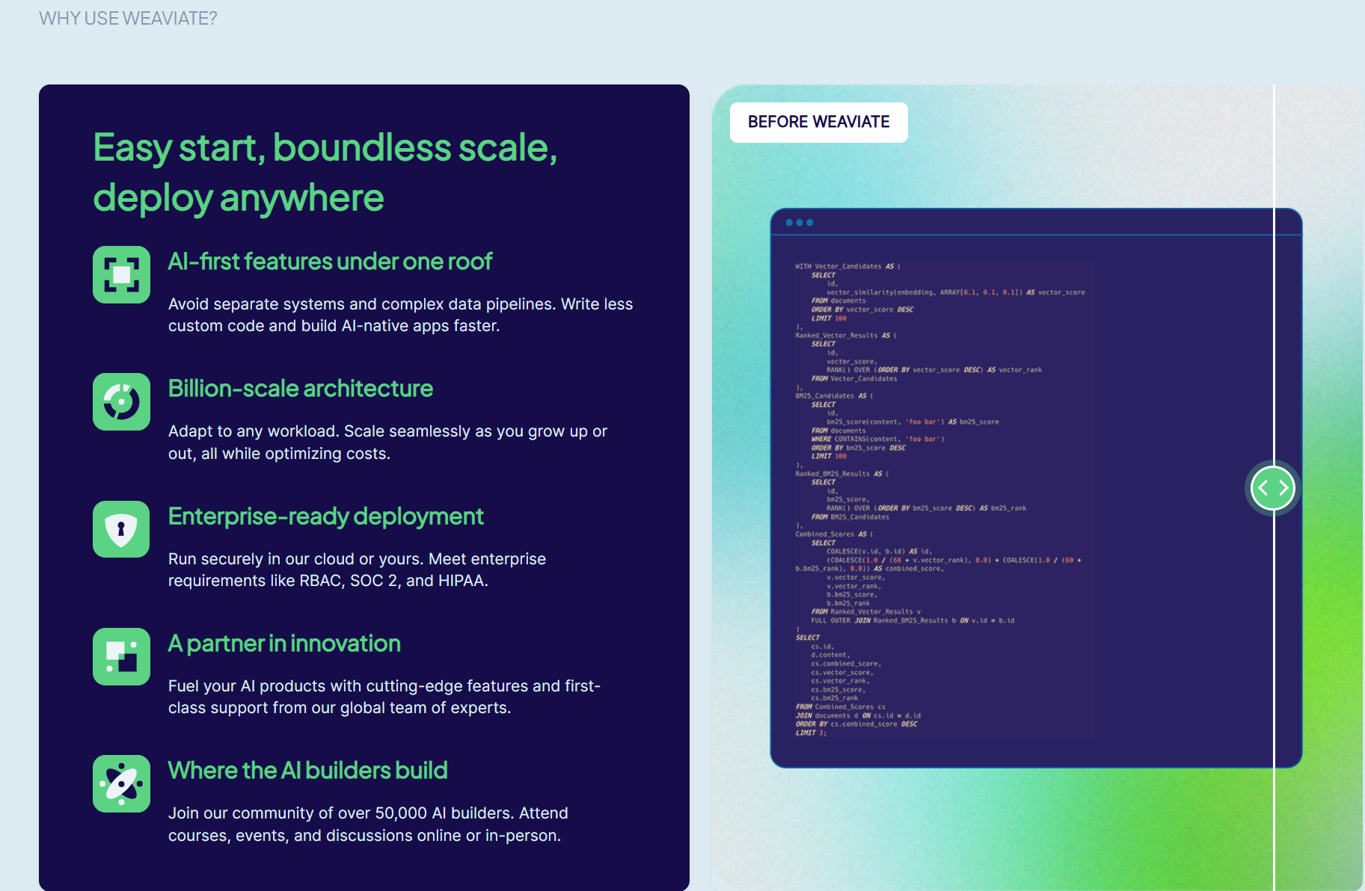Select the 'Billion-scale architecture' heading
The height and width of the screenshot is (891, 1365).
point(300,389)
